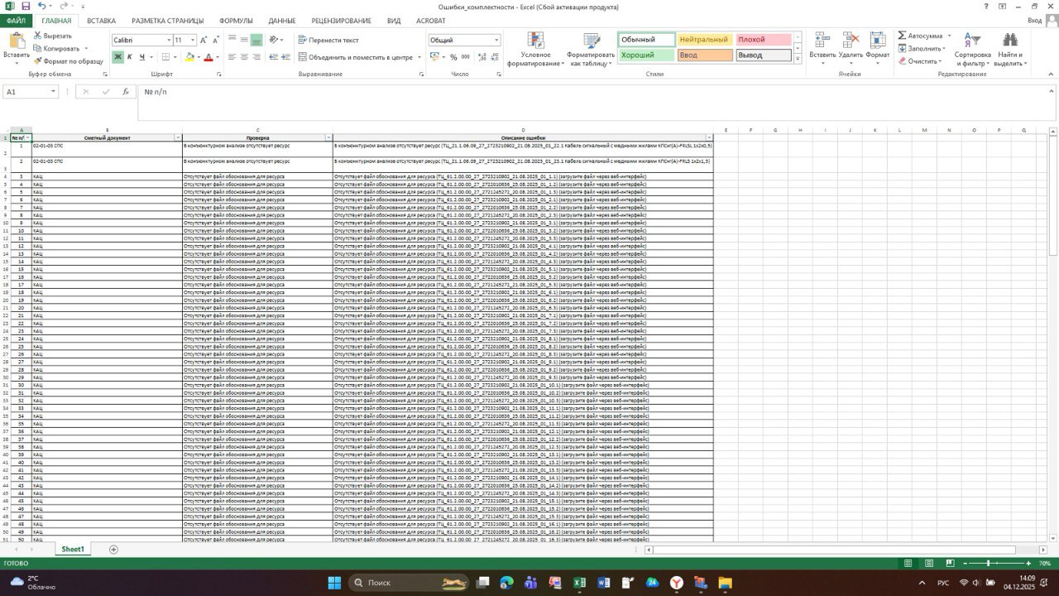
Task: Select the Cut scissors icon
Action: pos(38,36)
